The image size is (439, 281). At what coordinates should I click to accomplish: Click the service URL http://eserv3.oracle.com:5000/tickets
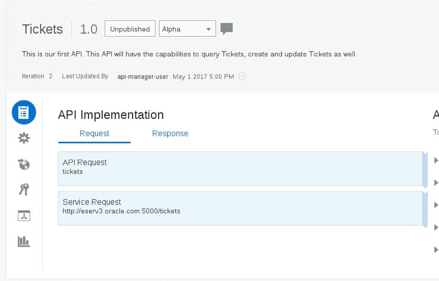click(121, 211)
